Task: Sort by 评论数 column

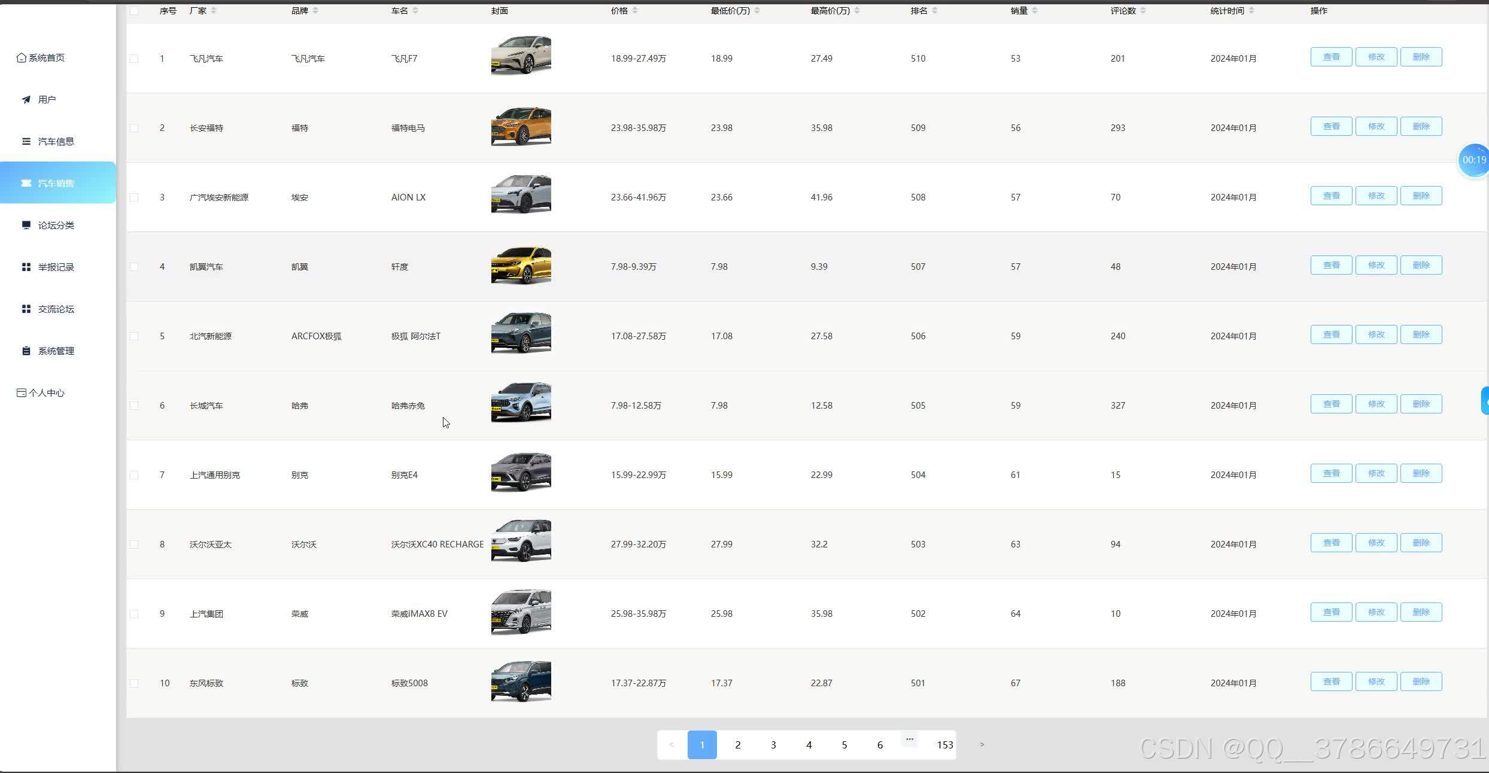Action: click(x=1143, y=11)
